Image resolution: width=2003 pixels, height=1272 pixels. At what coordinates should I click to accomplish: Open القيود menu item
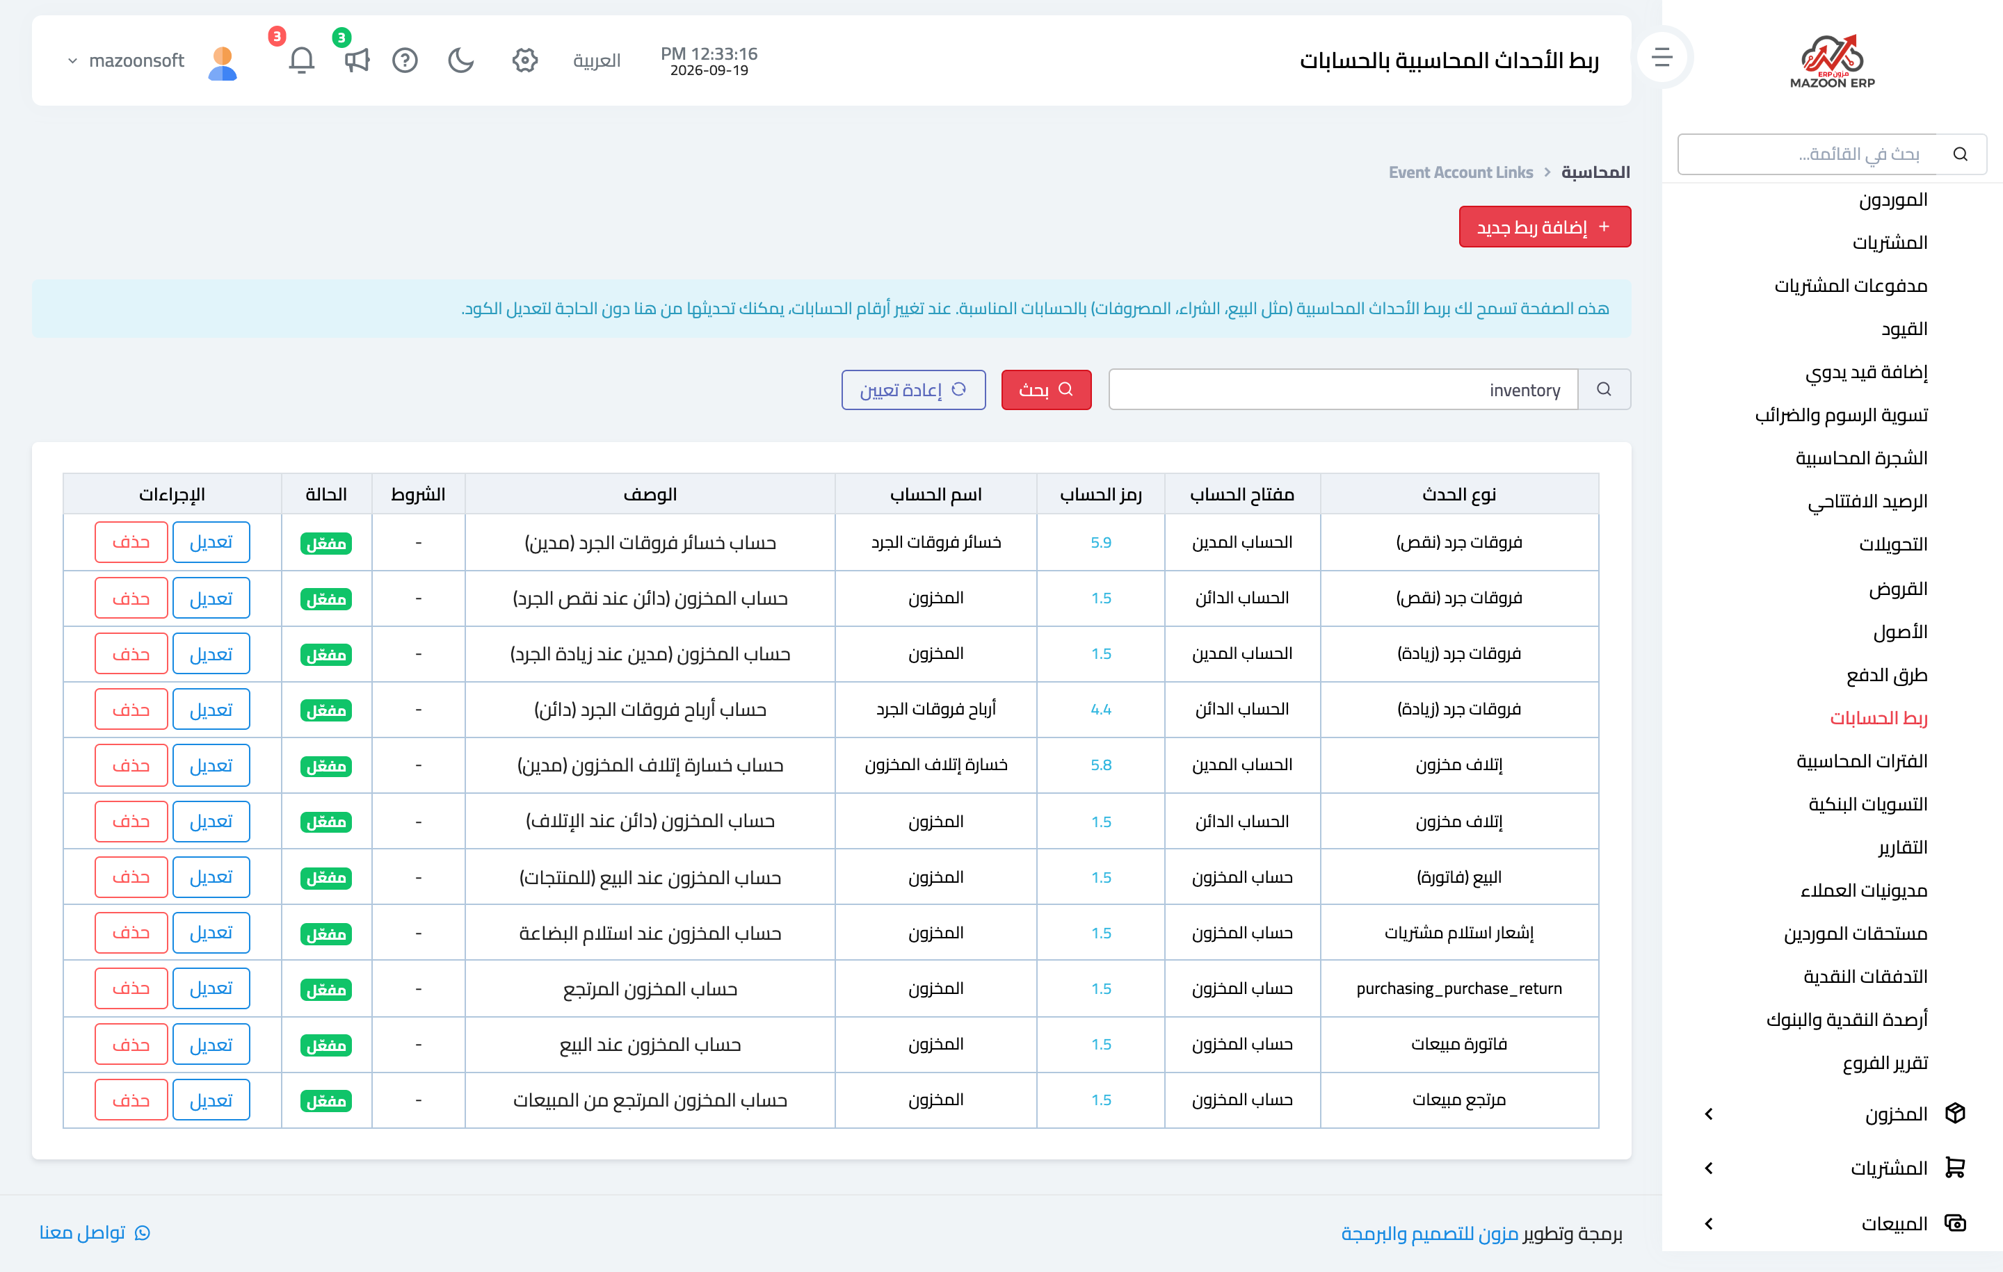[1904, 329]
